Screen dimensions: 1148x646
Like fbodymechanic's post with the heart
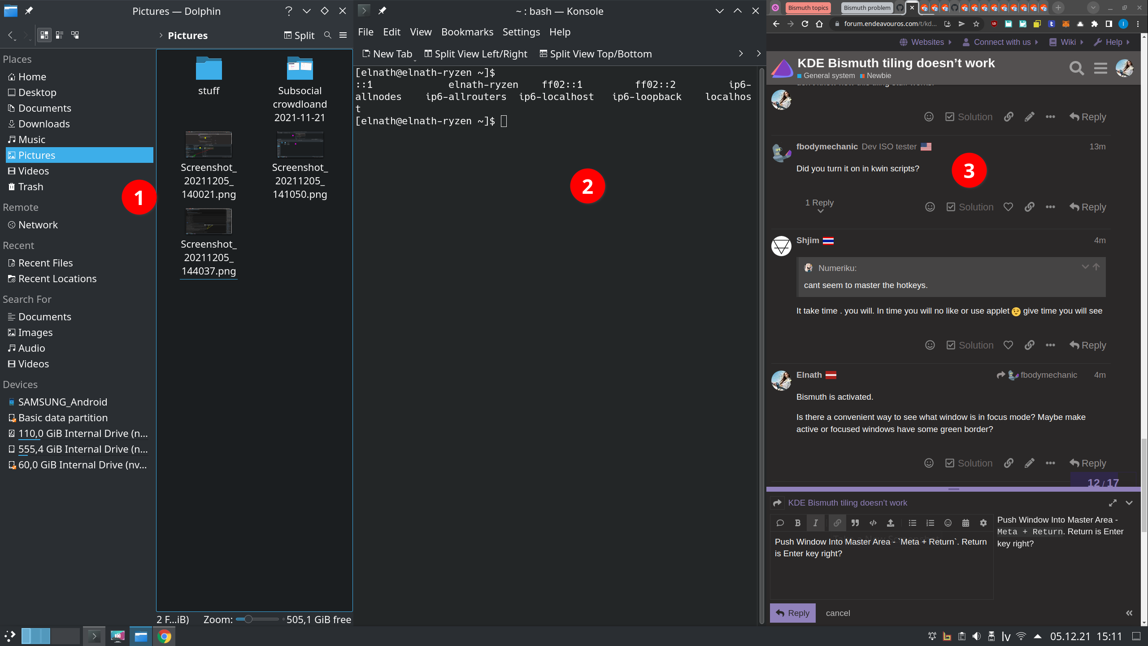point(1008,207)
